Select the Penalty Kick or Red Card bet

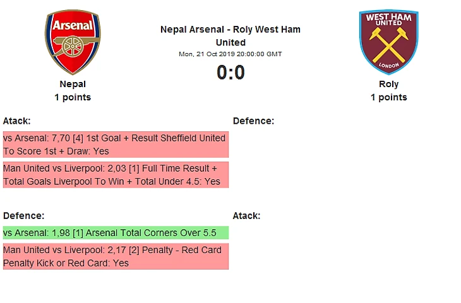tap(115, 256)
